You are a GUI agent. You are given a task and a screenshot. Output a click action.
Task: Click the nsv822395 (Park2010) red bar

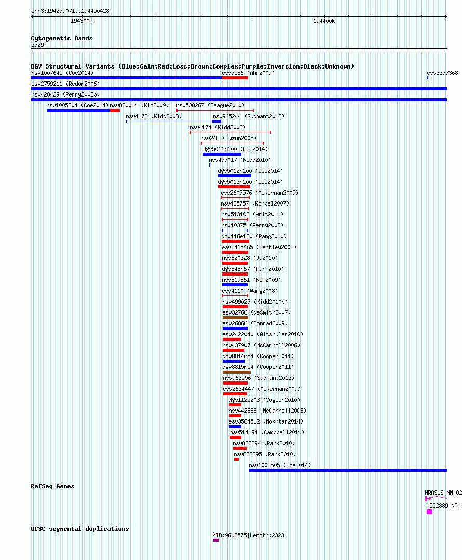(x=236, y=459)
